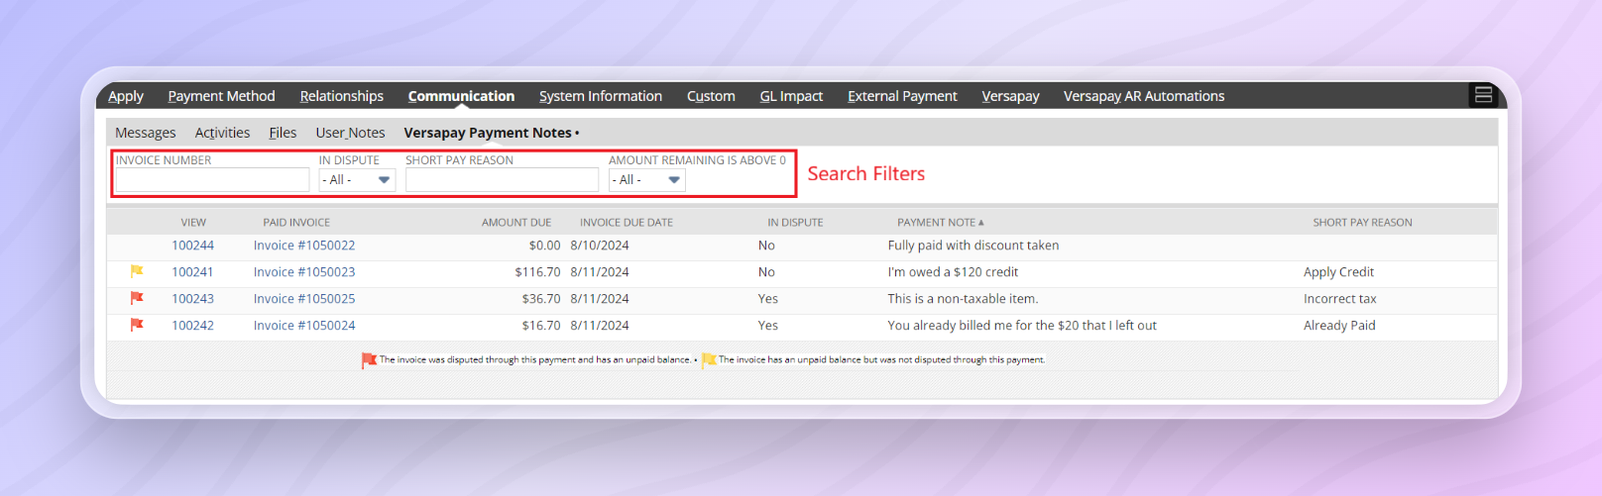Select the Versapay Payment Notes subtab
The image size is (1602, 496).
pyautogui.click(x=488, y=133)
